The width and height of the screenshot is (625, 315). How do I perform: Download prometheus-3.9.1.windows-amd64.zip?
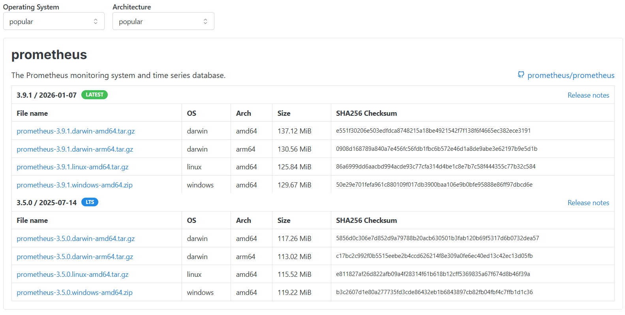(x=75, y=185)
